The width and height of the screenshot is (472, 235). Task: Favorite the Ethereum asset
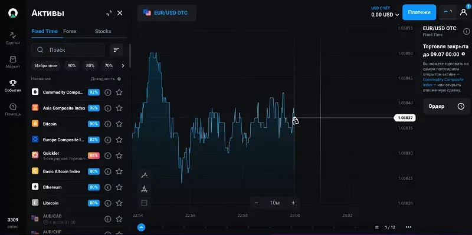(119, 187)
